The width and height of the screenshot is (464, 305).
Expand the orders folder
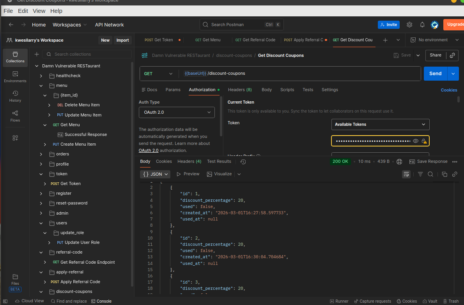point(41,154)
